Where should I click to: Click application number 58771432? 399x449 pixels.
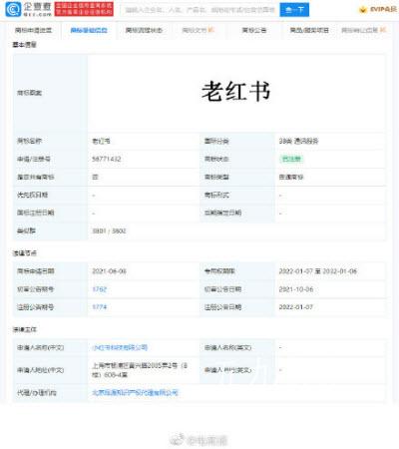[107, 159]
